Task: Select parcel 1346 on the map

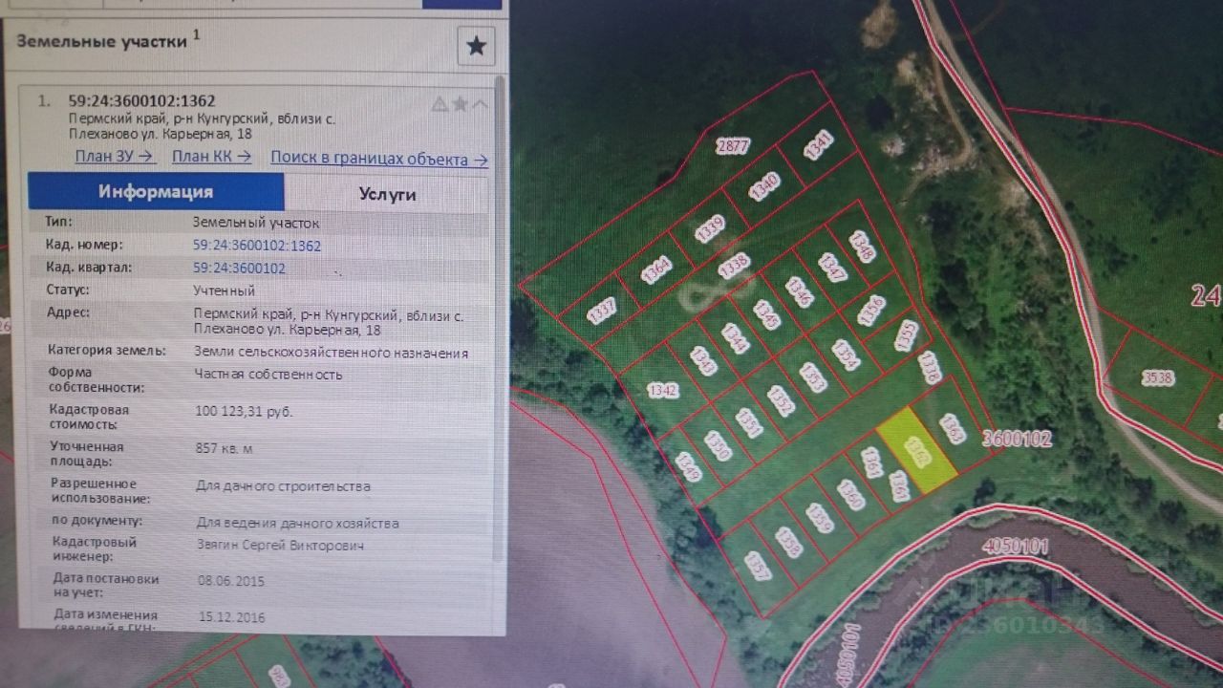Action: 799,291
